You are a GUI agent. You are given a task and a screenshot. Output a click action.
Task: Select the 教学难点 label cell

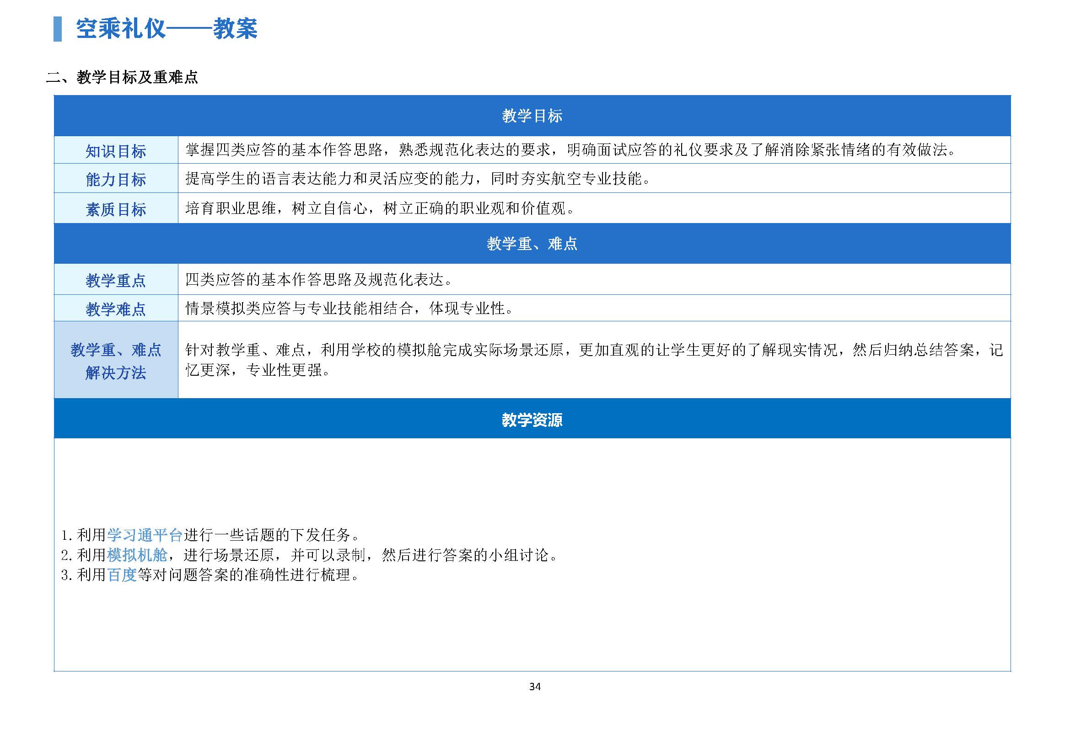click(116, 308)
